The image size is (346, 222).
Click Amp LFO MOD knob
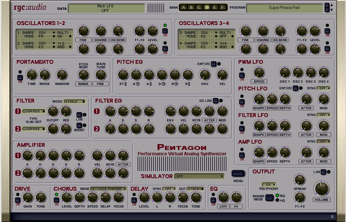[x=324, y=152]
